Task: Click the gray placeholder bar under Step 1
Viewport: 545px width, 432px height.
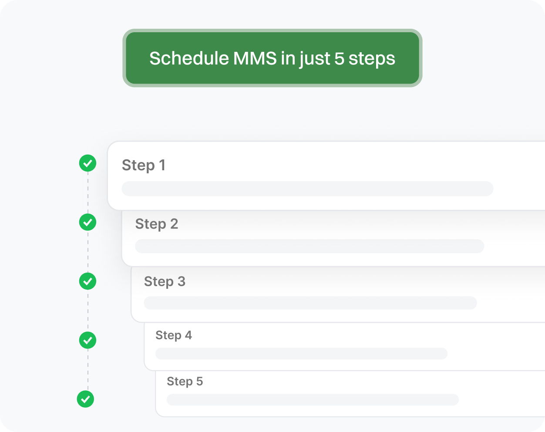Action: (x=307, y=189)
